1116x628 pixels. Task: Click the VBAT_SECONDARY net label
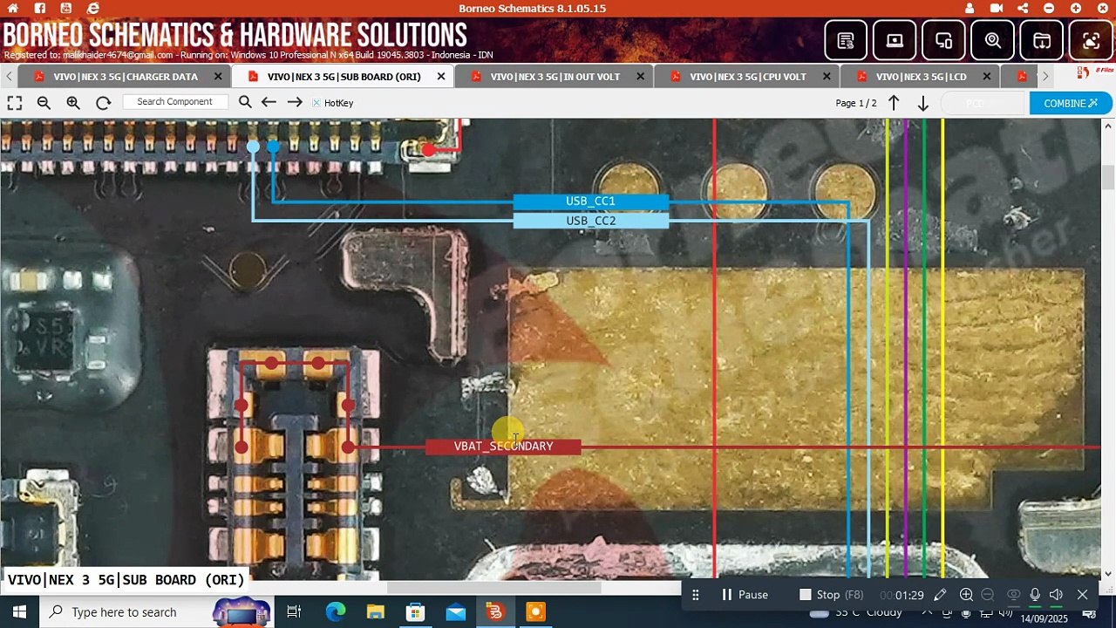point(503,447)
